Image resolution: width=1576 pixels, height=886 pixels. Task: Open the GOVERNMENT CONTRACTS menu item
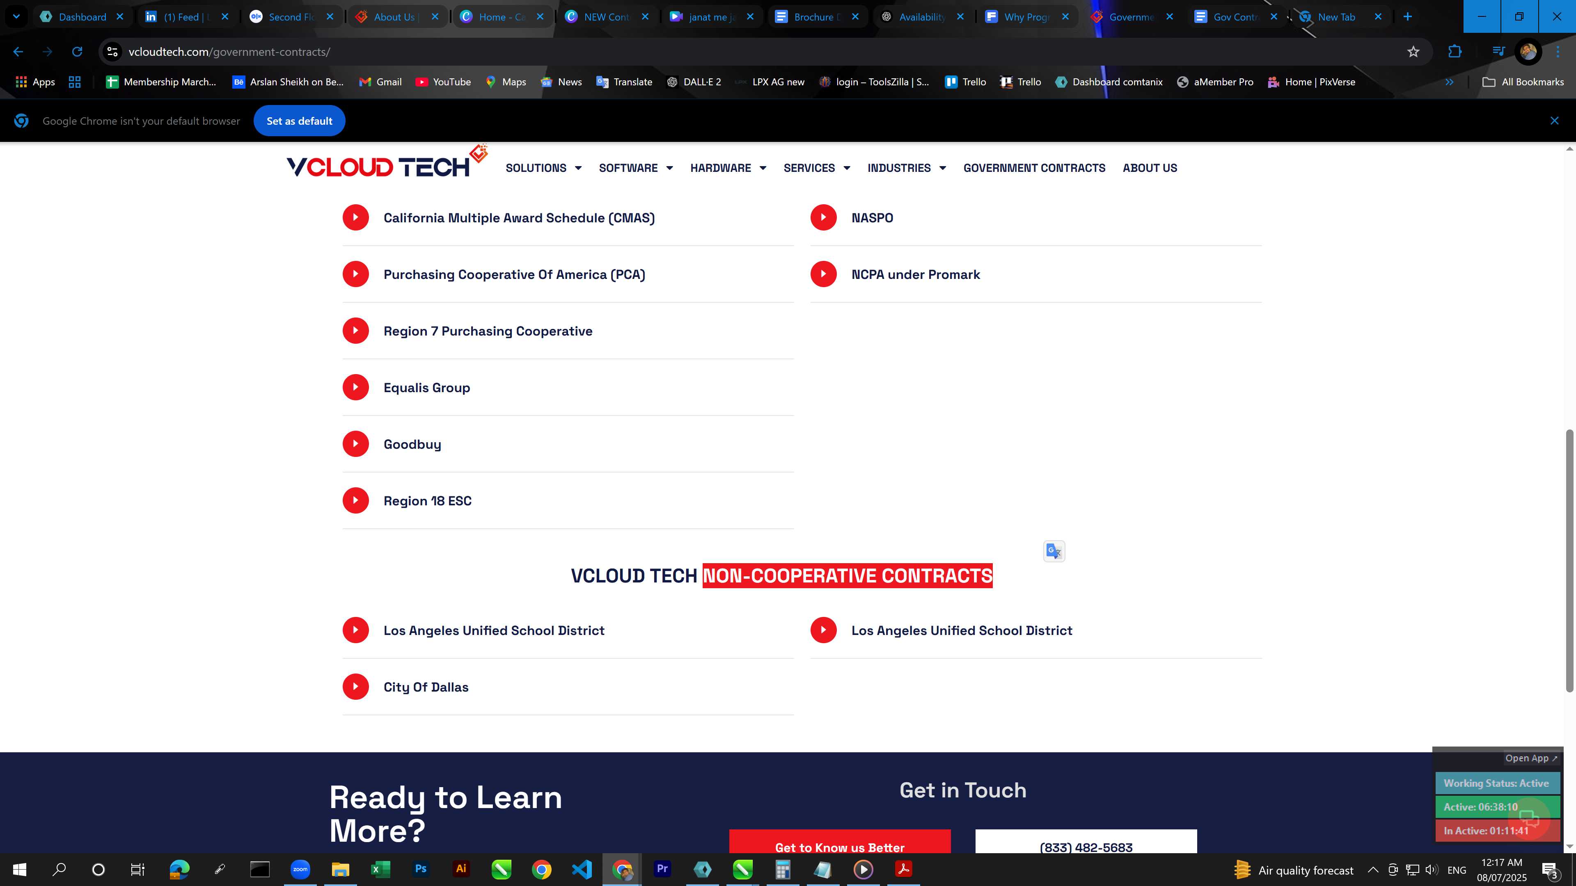pyautogui.click(x=1034, y=167)
